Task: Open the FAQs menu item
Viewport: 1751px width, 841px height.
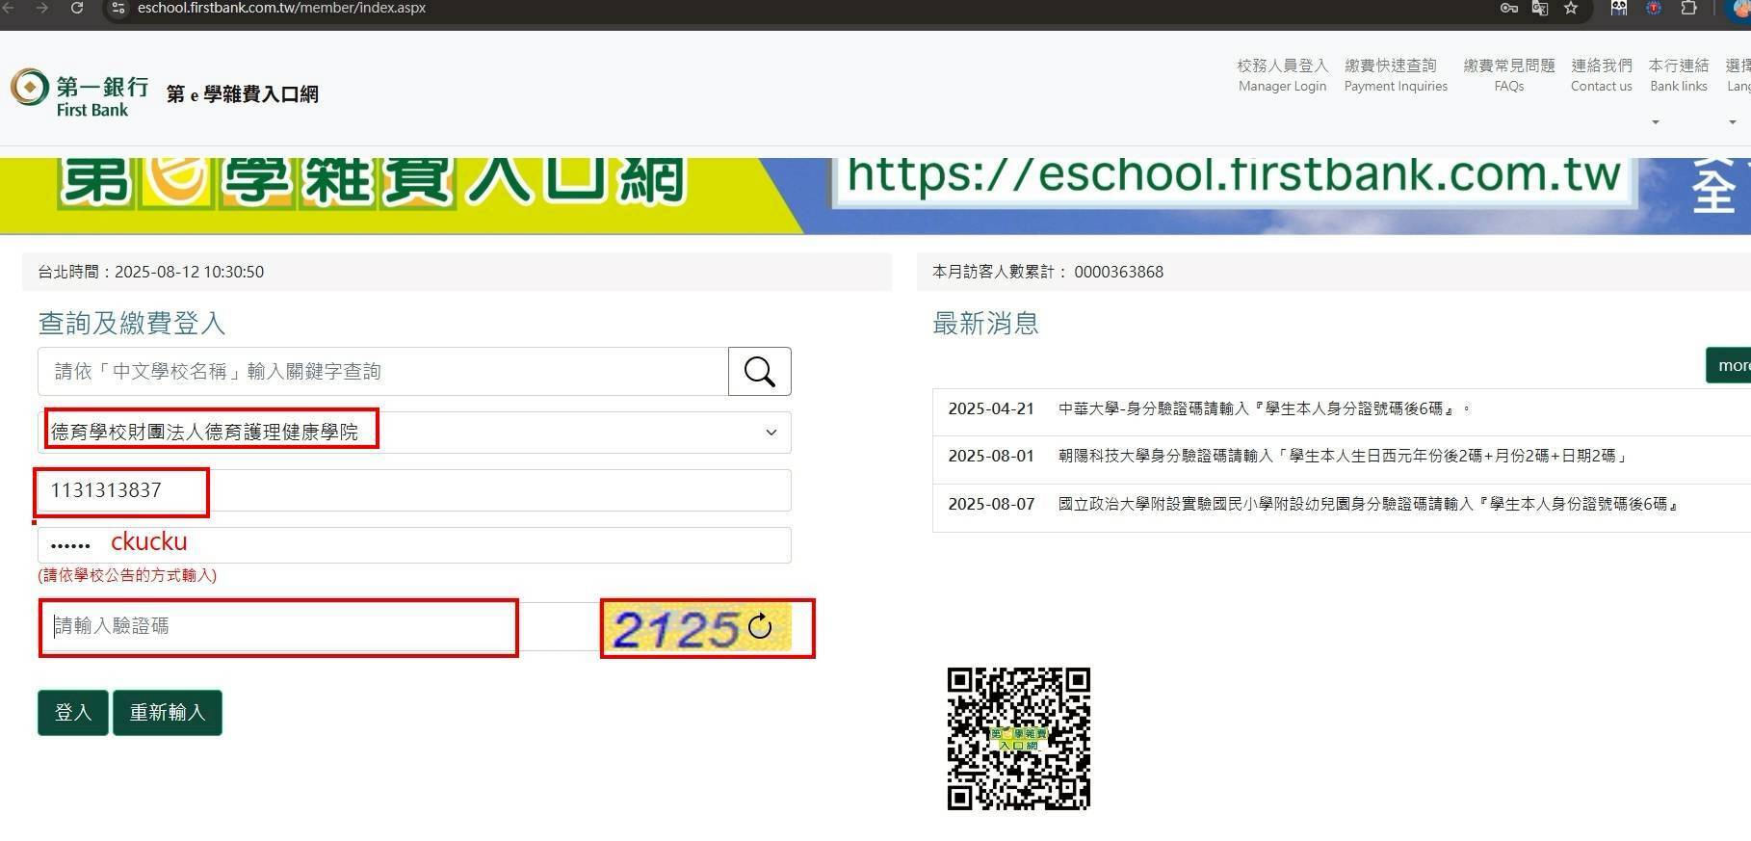Action: [x=1508, y=76]
